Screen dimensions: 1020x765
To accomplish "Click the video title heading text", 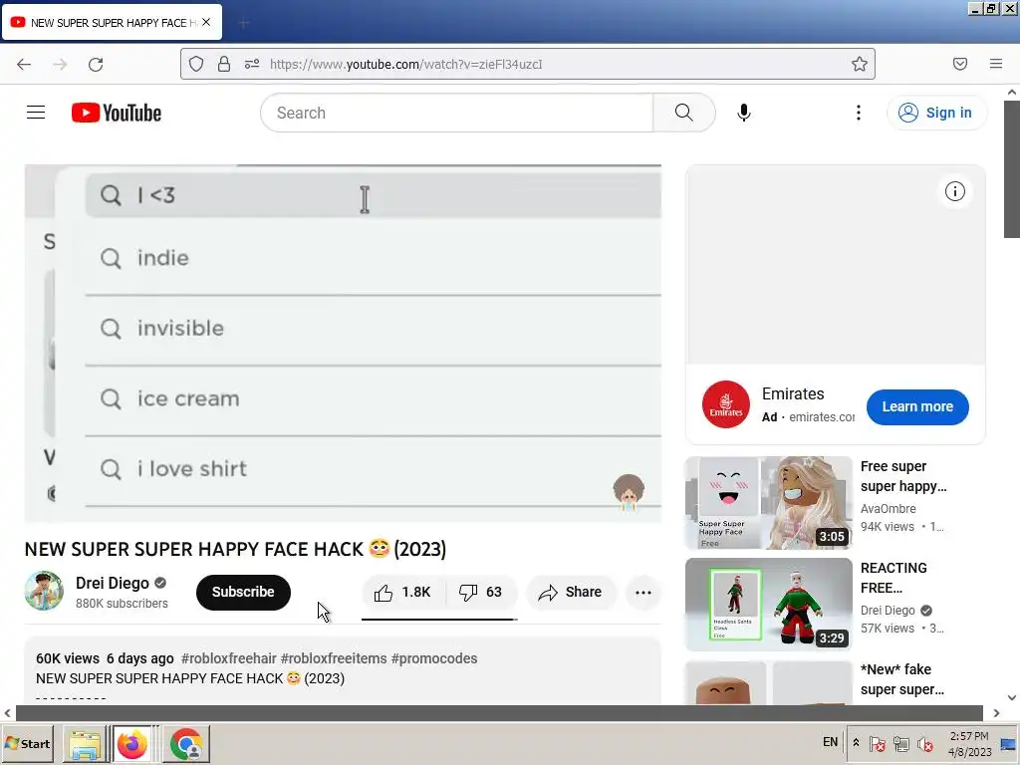I will 235,549.
